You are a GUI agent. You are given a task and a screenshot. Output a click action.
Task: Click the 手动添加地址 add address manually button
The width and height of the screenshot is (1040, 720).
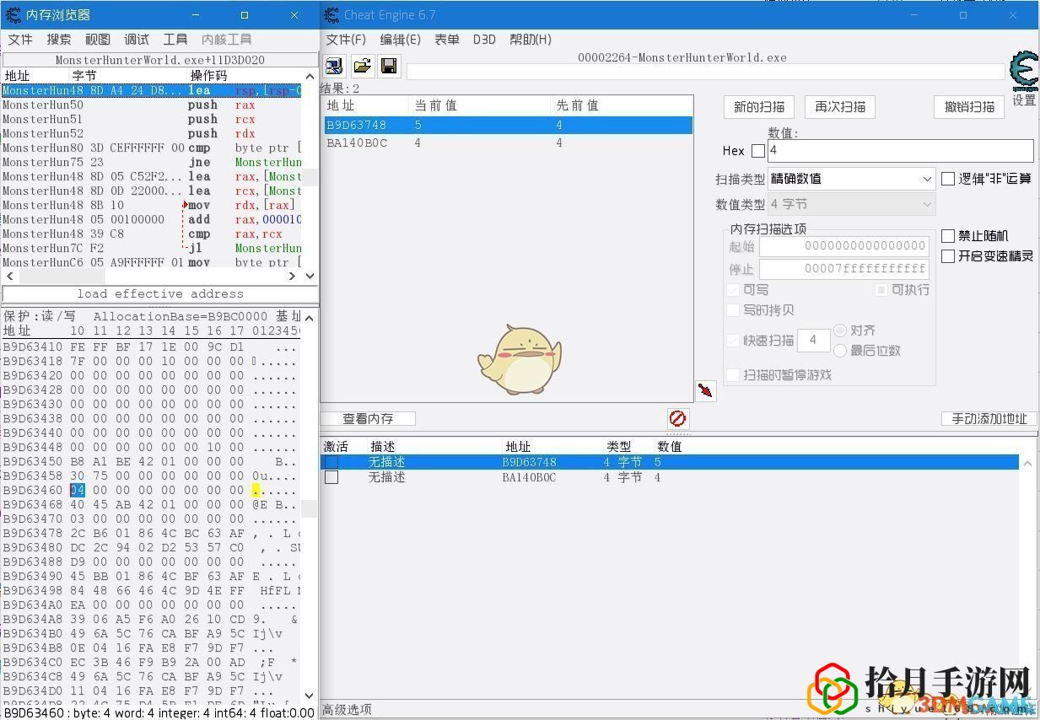[x=989, y=418]
